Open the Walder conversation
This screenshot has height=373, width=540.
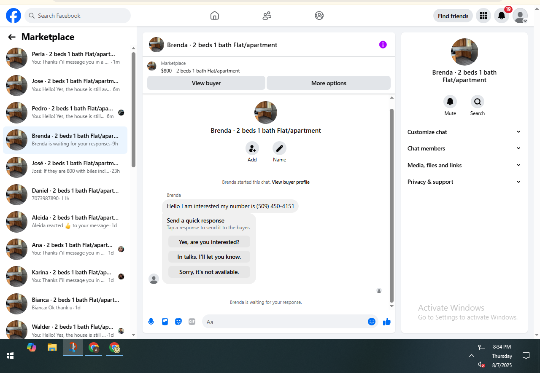pos(65,330)
